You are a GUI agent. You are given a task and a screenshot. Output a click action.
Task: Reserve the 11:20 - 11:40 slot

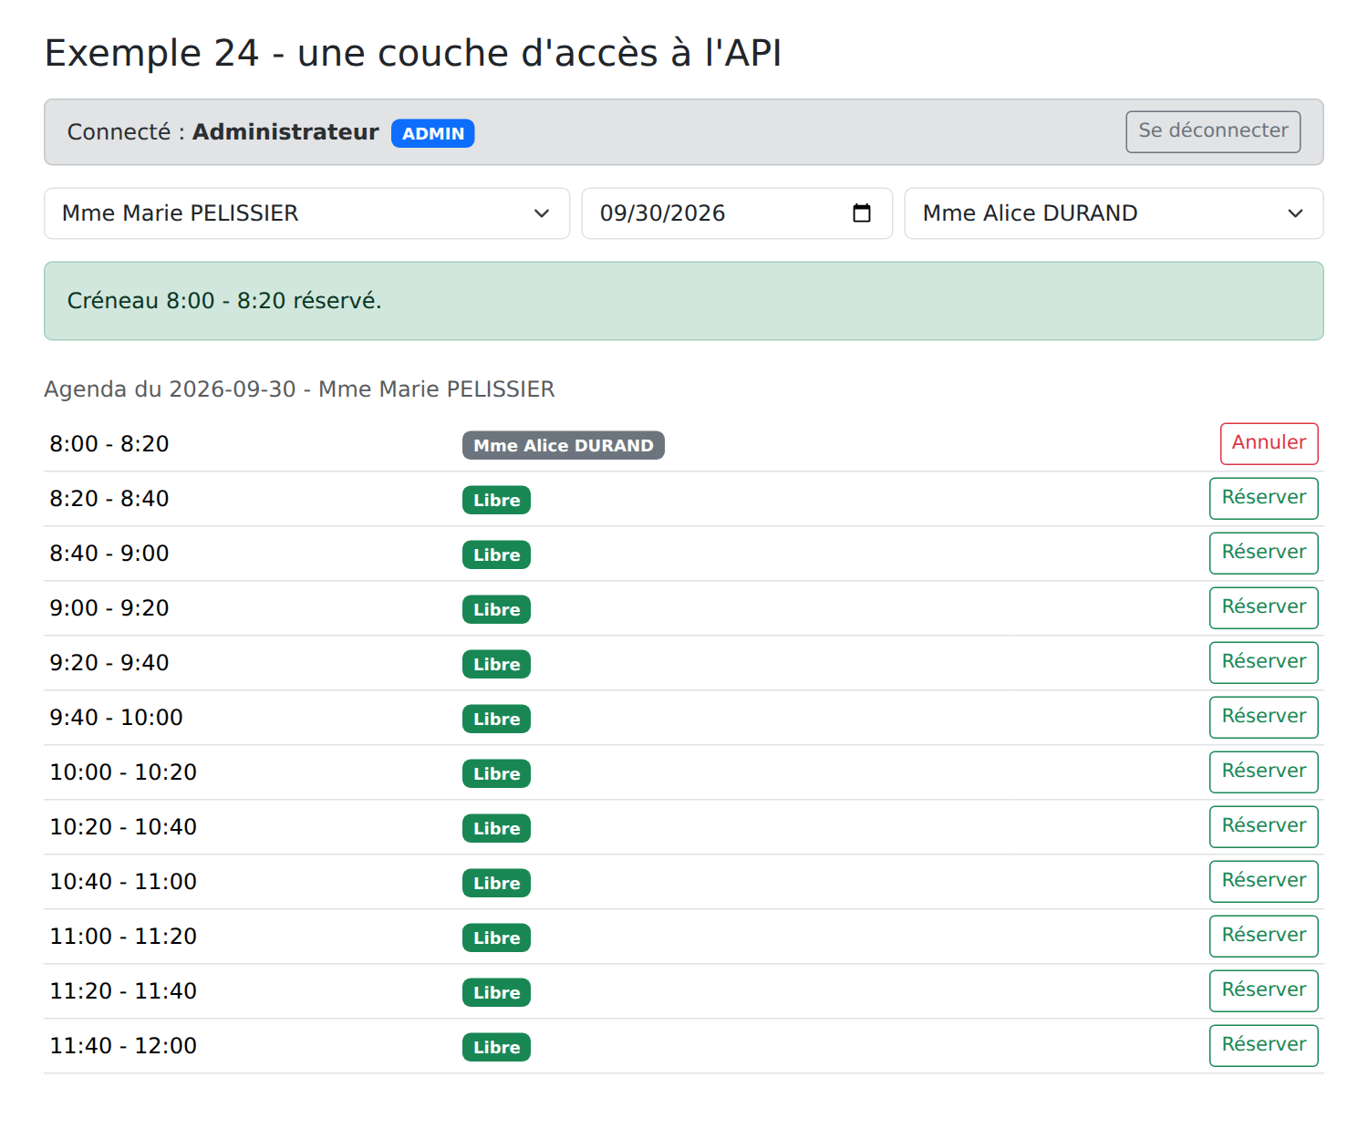point(1263,990)
